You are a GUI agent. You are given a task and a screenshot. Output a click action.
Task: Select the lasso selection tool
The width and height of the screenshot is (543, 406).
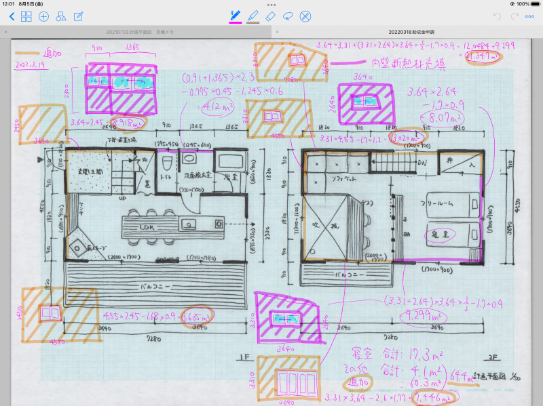pyautogui.click(x=288, y=15)
